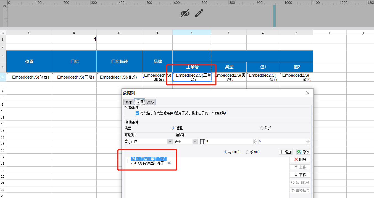
Task: Select column header F
Action: point(229,33)
